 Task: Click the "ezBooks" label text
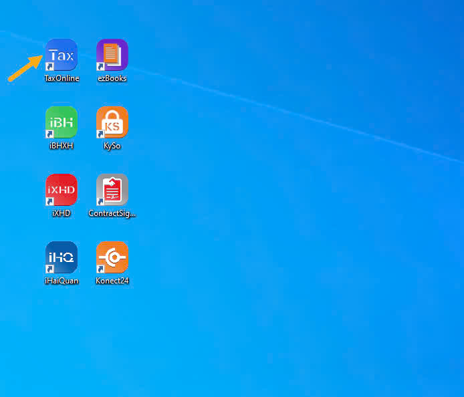point(112,78)
